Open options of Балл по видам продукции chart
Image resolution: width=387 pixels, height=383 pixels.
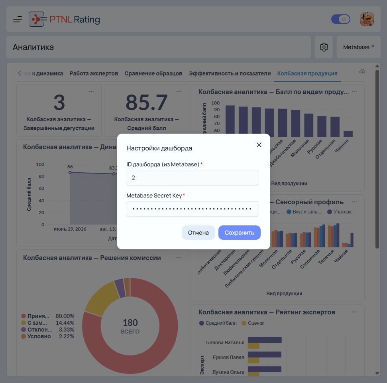click(354, 92)
